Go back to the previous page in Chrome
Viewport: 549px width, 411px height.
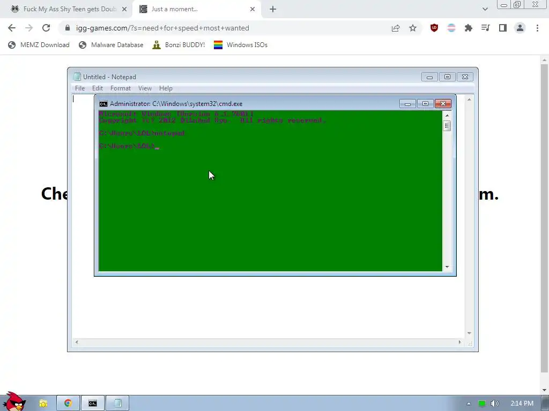point(12,28)
